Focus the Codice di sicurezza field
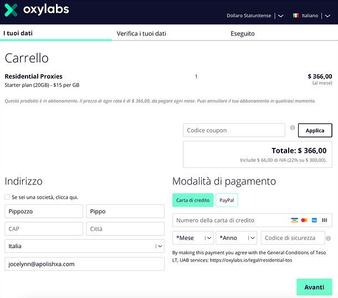 293,238
